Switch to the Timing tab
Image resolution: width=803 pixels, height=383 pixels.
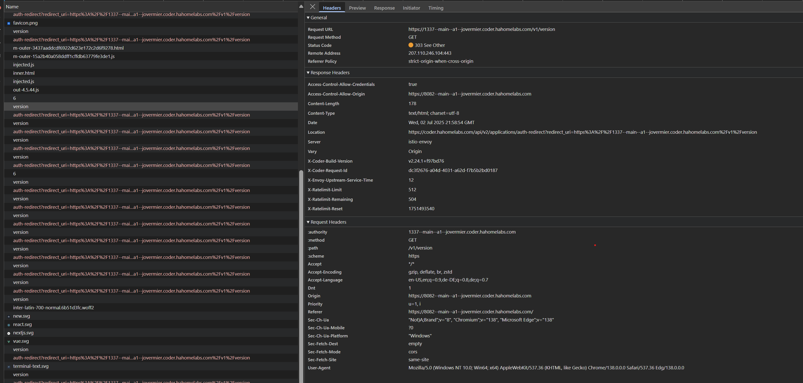point(436,8)
